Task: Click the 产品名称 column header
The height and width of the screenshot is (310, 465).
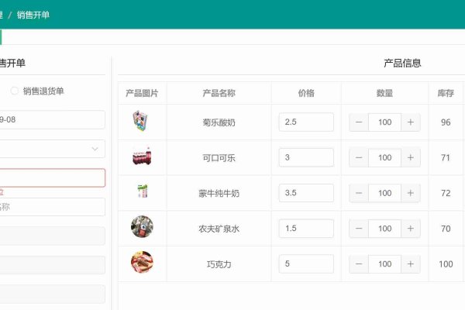Action: [219, 93]
